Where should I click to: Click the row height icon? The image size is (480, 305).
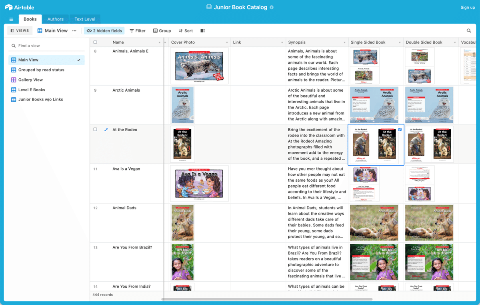click(x=202, y=31)
